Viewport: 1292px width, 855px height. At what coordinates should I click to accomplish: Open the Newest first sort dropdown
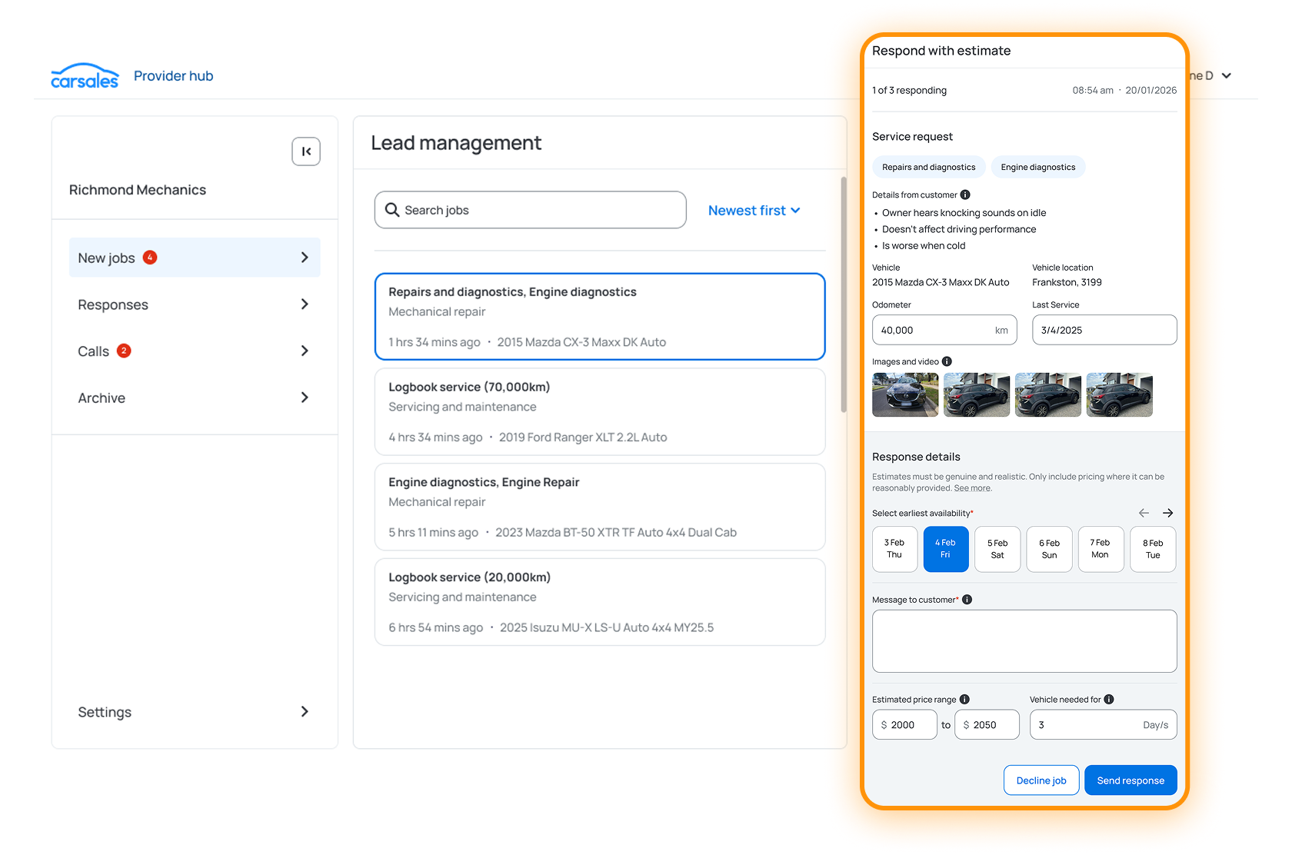(754, 211)
